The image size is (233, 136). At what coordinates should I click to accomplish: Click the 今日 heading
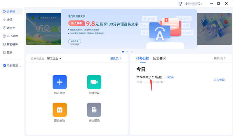pyautogui.click(x=141, y=69)
